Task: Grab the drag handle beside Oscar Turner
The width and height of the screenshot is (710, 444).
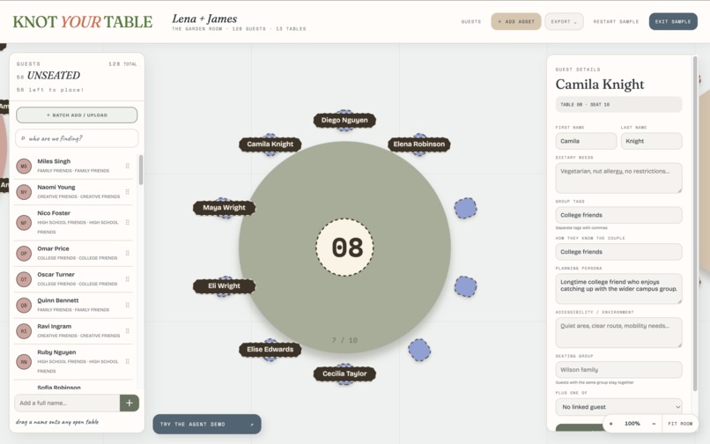Action: pyautogui.click(x=127, y=279)
